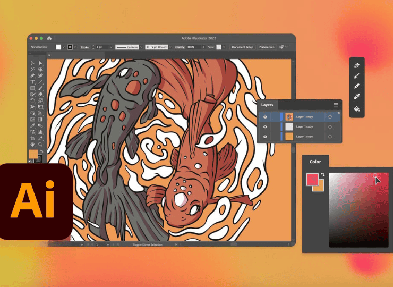Open the 5 pt. Round brush dropdown
The image size is (393, 287).
(x=170, y=47)
